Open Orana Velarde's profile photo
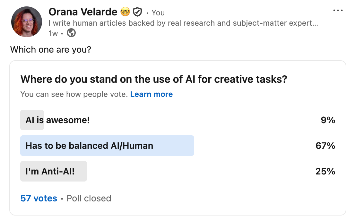Image resolution: width=355 pixels, height=220 pixels. 27,22
